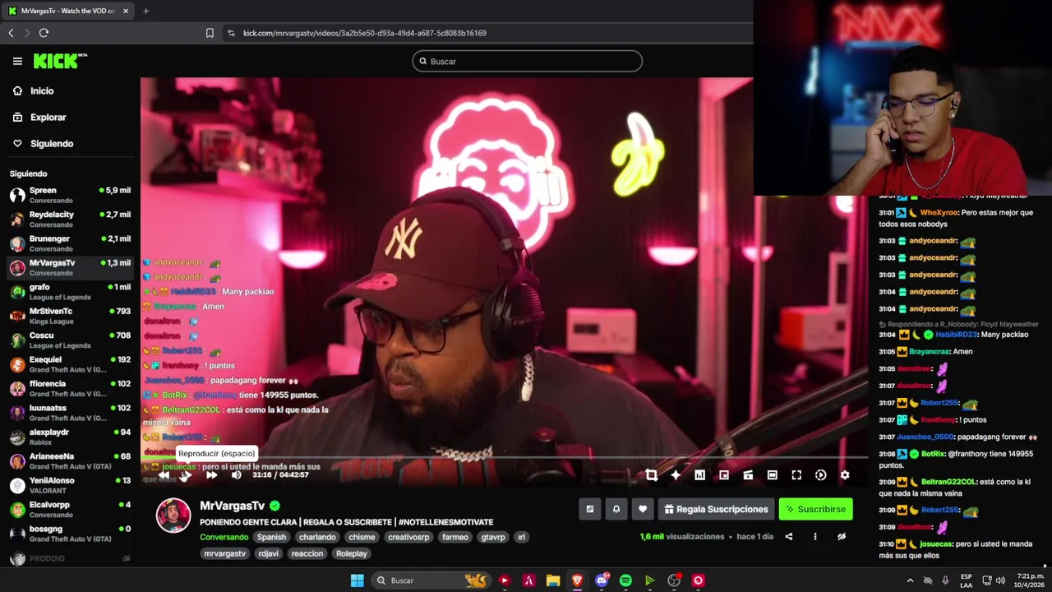The image size is (1052, 592).
Task: Select grafo League of Legends channel
Action: click(70, 292)
